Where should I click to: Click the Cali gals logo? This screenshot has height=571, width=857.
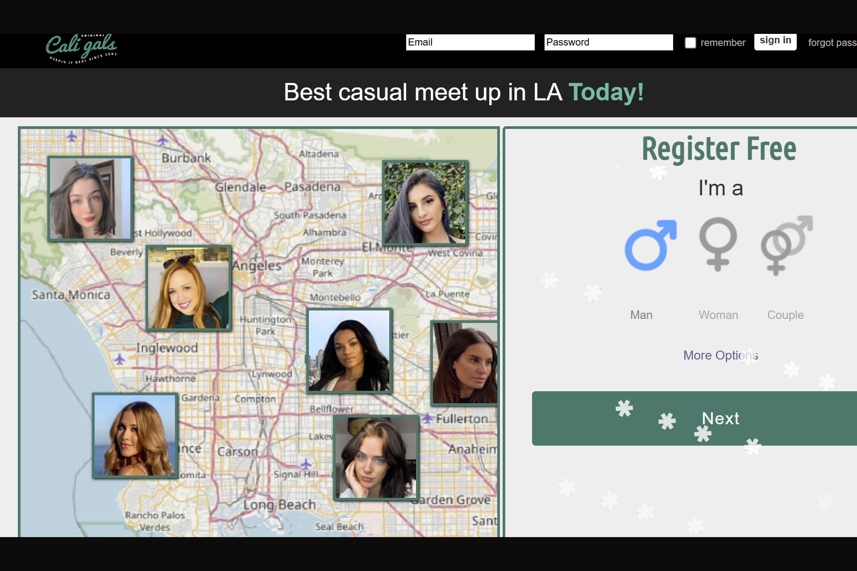pos(81,47)
